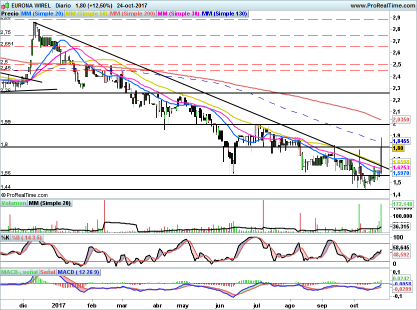Select the volume MM (Simple 20) label
The height and width of the screenshot is (310, 417).
49,203
